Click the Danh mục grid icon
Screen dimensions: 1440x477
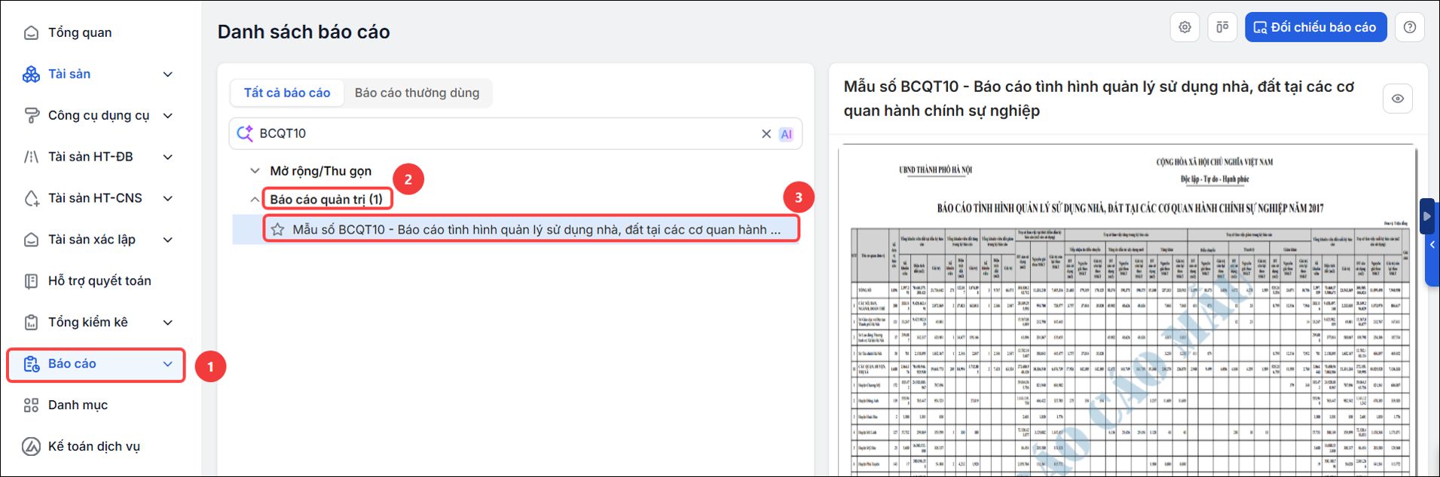(x=31, y=405)
